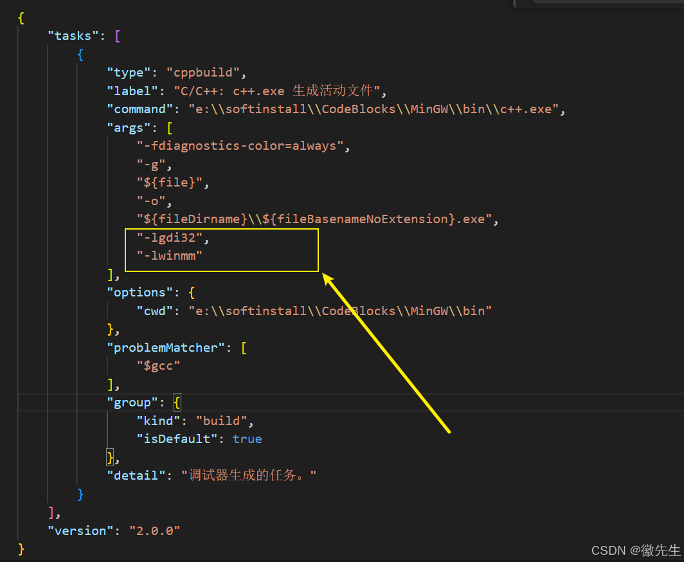The height and width of the screenshot is (562, 684).
Task: Click the "-lgdi32" argument
Action: point(170,238)
